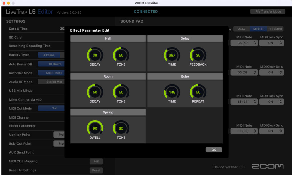
Task: Click the Echo effect header
Action: 185,76
